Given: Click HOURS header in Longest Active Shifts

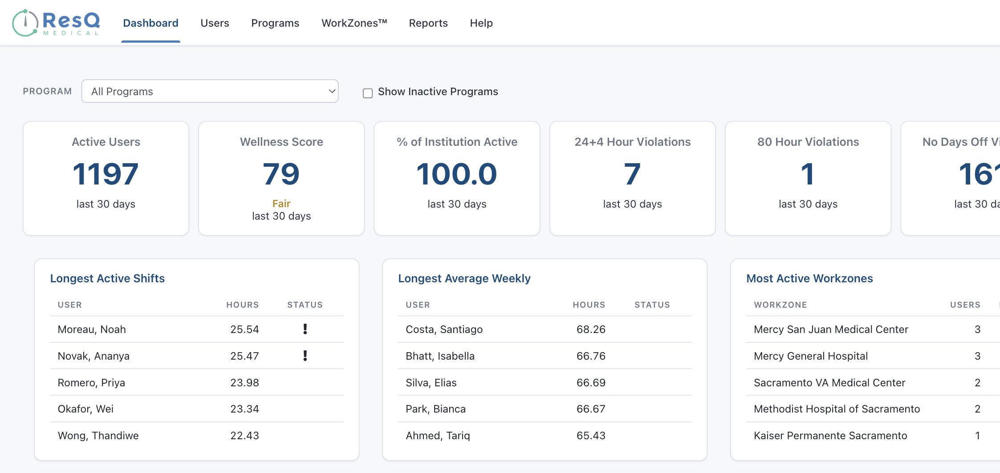Looking at the screenshot, I should coord(242,305).
